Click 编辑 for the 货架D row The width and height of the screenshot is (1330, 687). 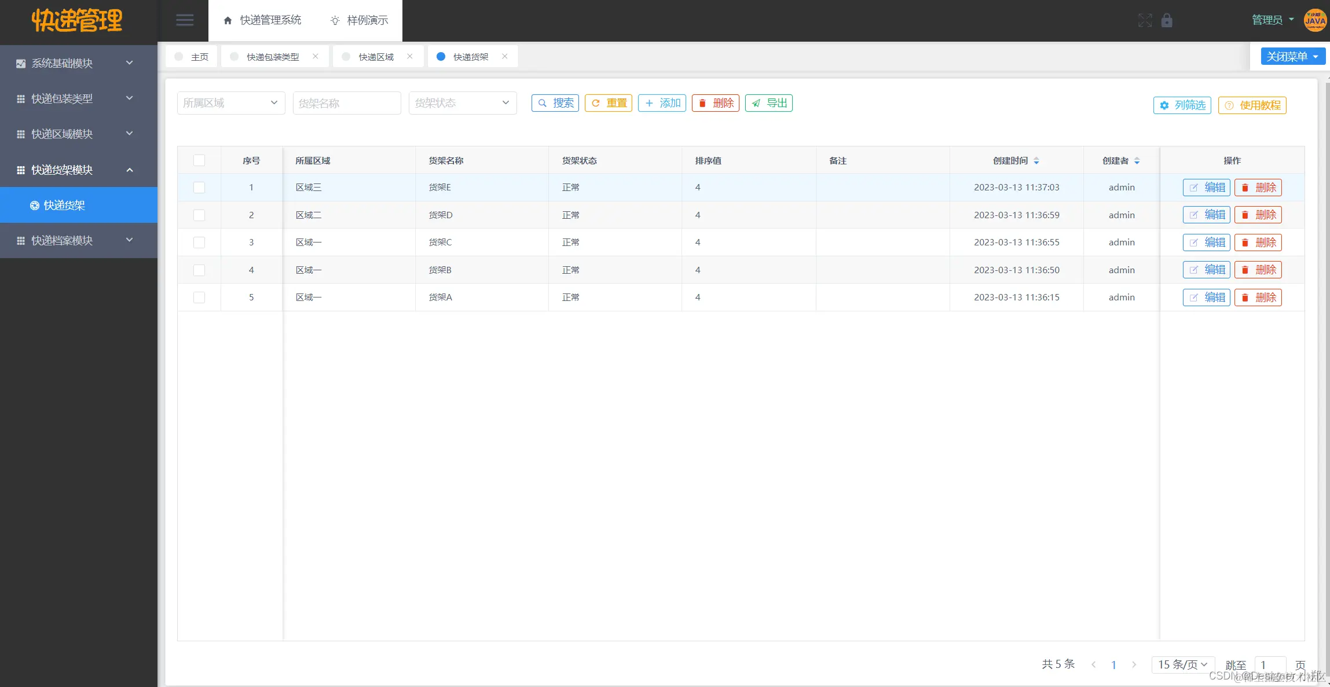click(x=1206, y=215)
